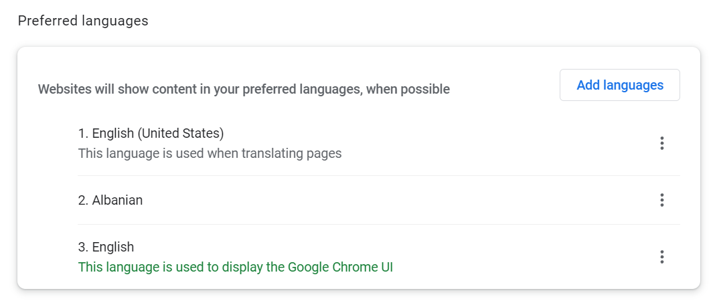Click "This language is used when translating pages"
Image resolution: width=717 pixels, height=303 pixels.
pyautogui.click(x=210, y=153)
